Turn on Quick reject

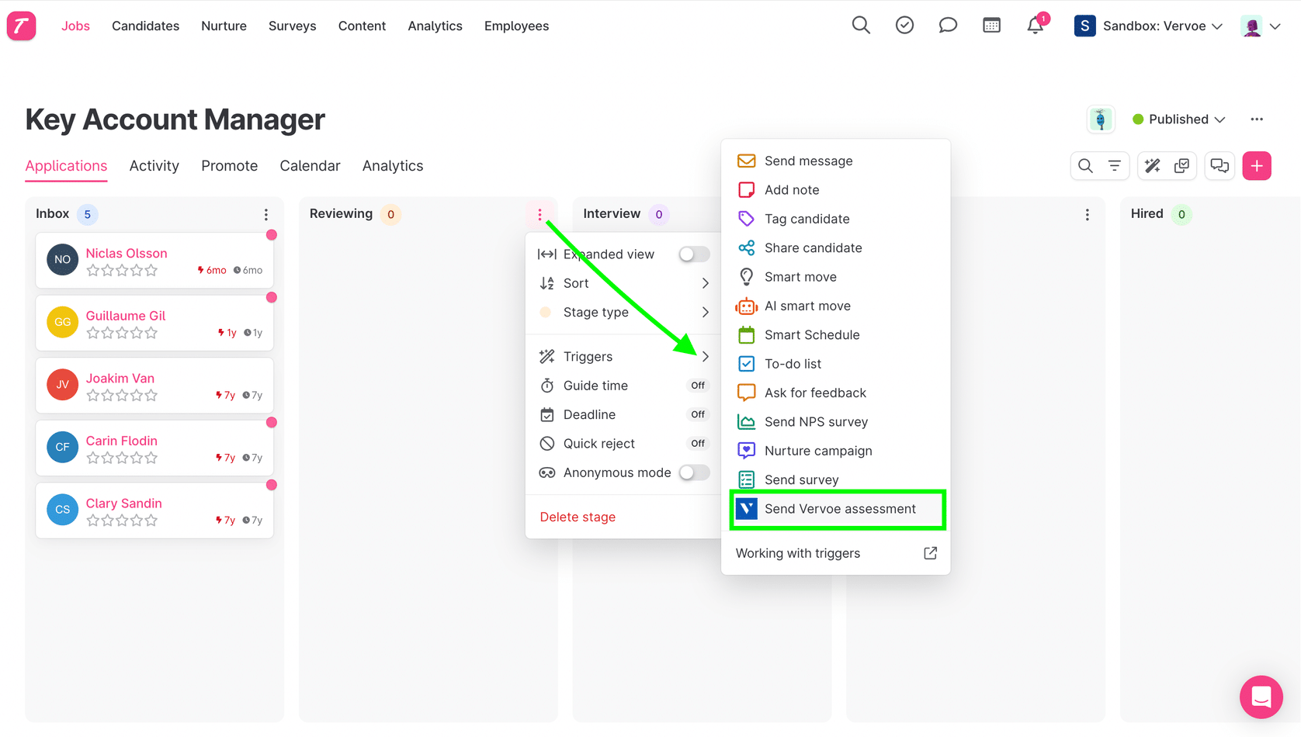click(x=698, y=443)
